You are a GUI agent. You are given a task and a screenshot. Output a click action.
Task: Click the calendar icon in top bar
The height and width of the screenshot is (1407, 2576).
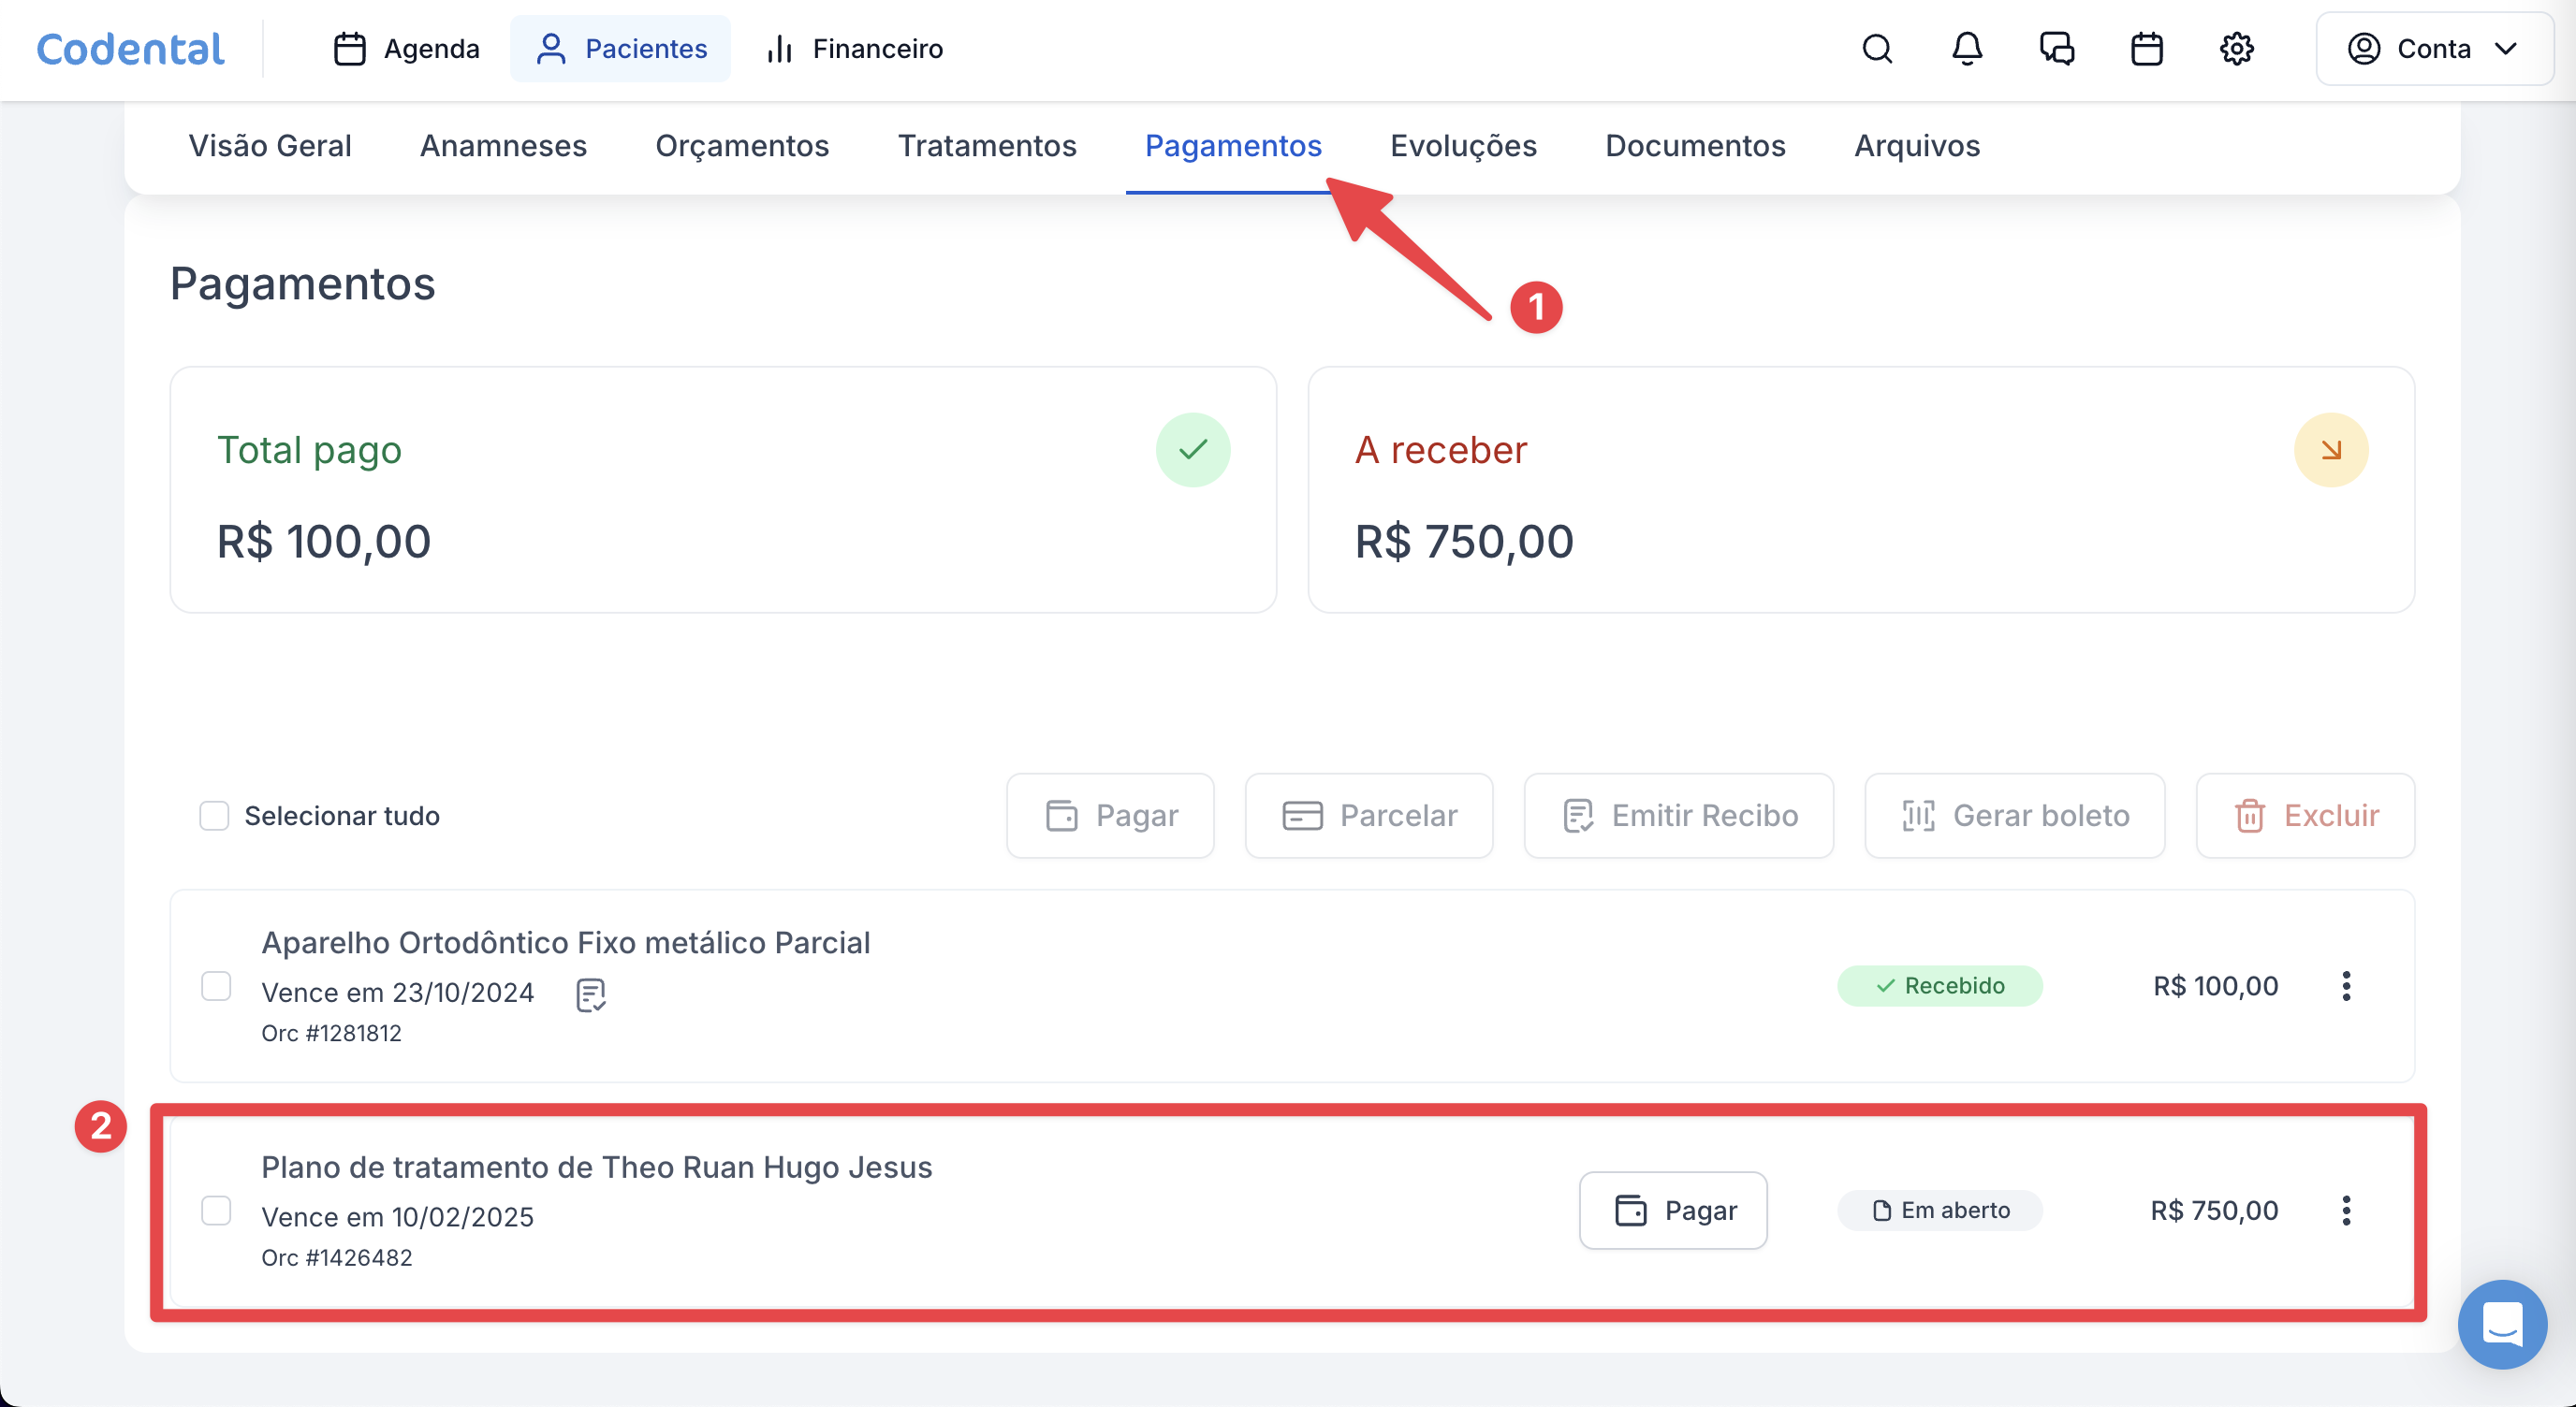click(2147, 49)
